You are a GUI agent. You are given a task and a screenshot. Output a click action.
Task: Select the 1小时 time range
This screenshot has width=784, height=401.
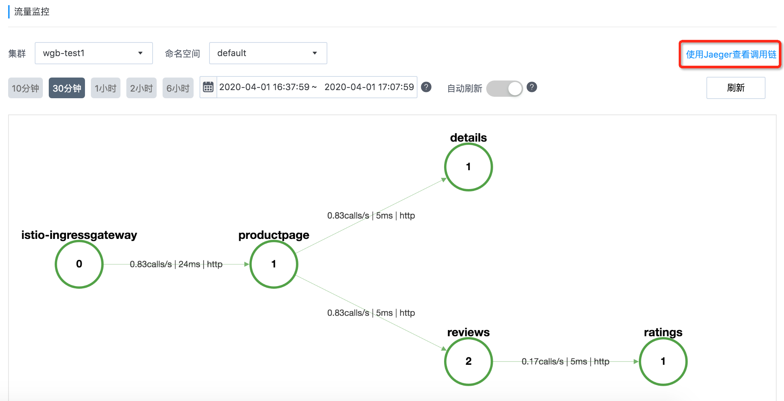pyautogui.click(x=106, y=88)
